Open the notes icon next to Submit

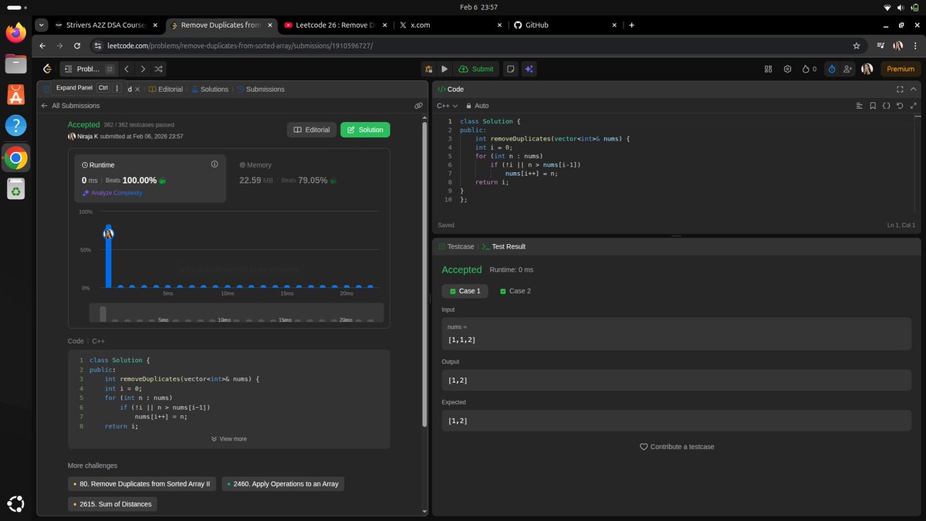pos(510,69)
